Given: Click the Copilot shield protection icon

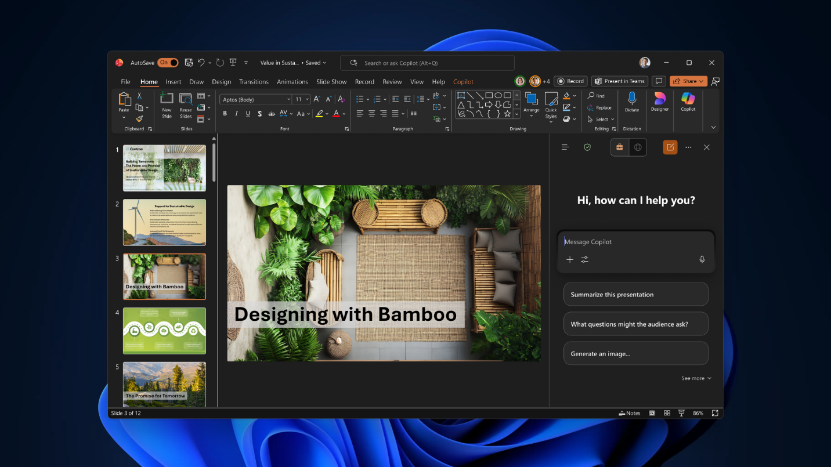Looking at the screenshot, I should (x=587, y=147).
